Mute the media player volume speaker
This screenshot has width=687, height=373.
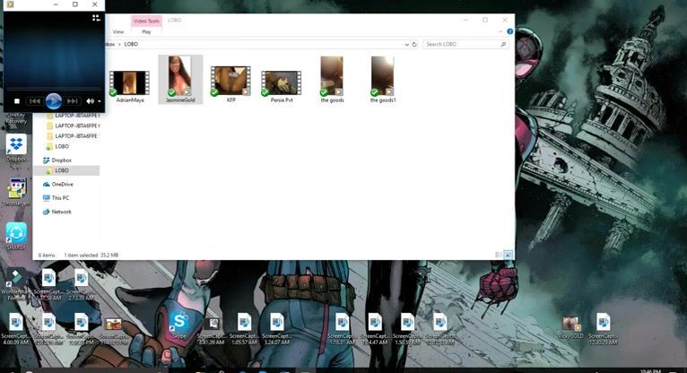click(x=90, y=101)
